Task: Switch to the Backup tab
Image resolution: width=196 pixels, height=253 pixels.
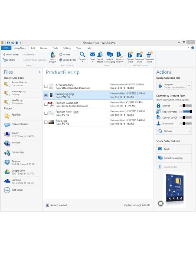Action: [x=44, y=48]
